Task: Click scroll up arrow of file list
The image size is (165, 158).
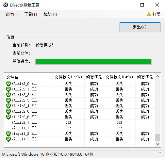Action: (157, 76)
